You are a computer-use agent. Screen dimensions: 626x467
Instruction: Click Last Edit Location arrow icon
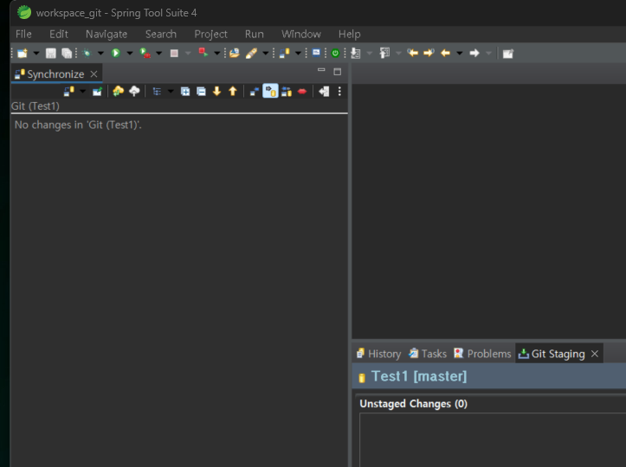[412, 53]
